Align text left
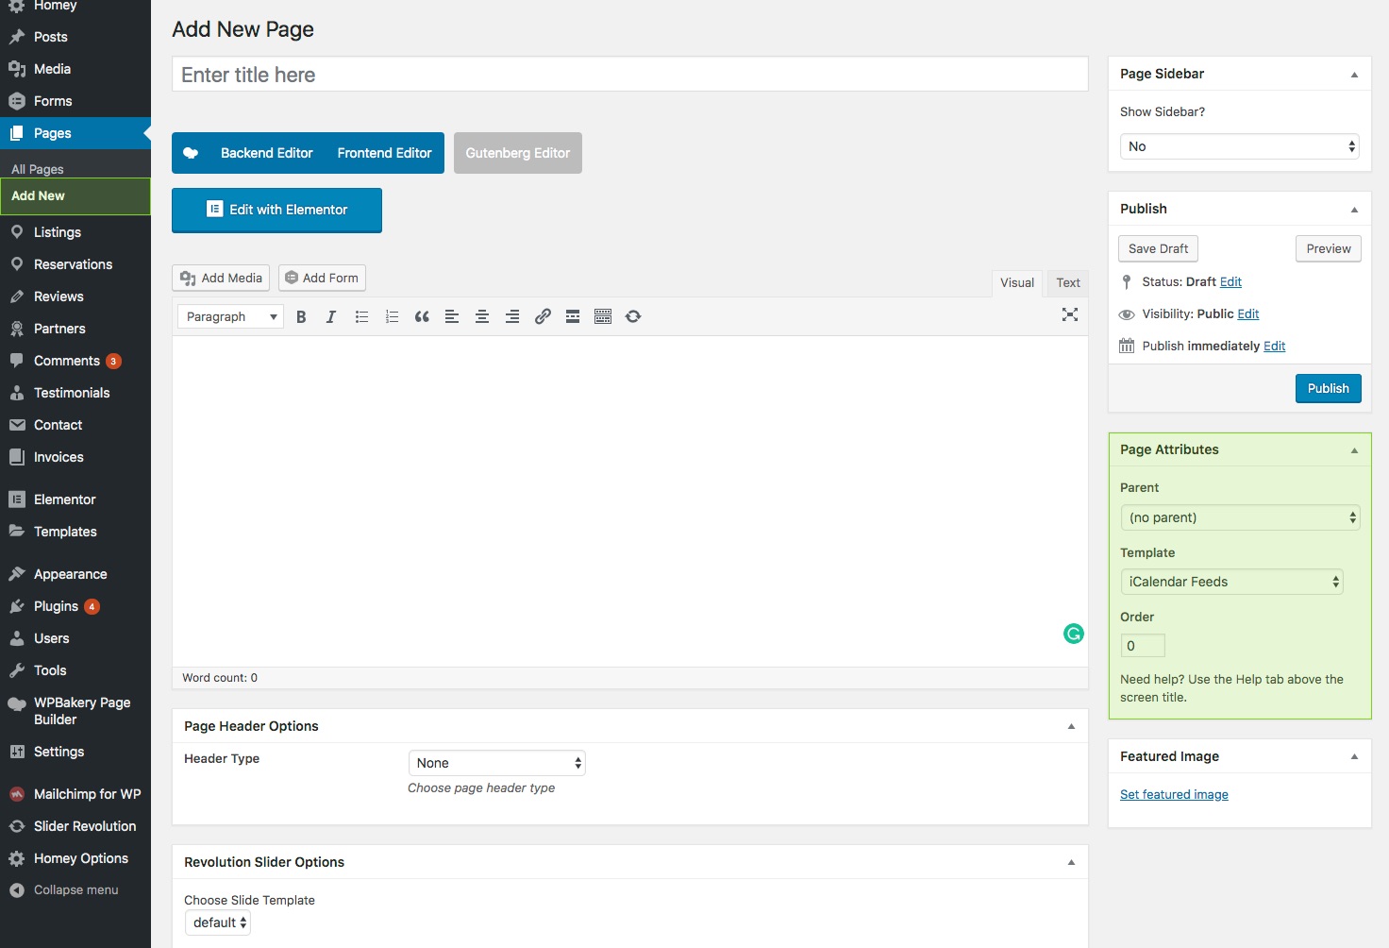This screenshot has width=1389, height=948. coord(452,317)
